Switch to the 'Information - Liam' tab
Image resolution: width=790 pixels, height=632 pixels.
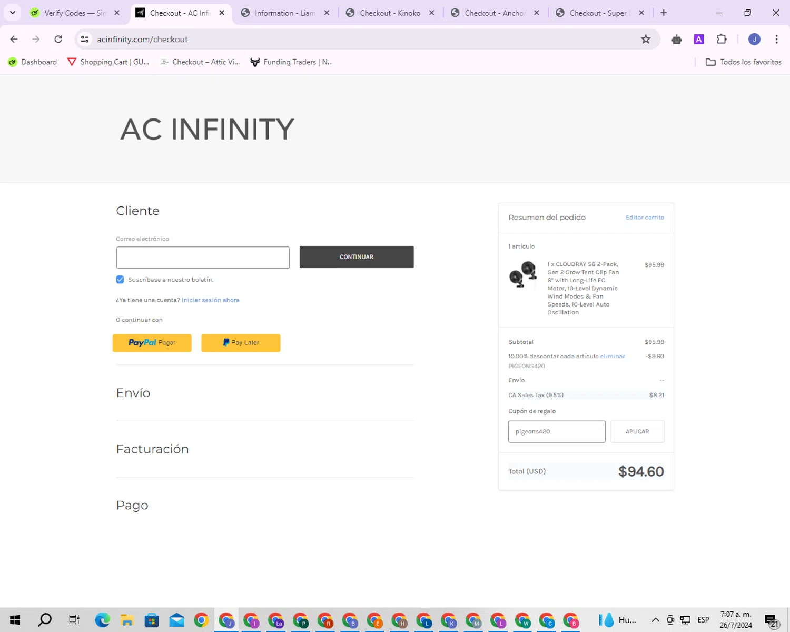click(285, 13)
